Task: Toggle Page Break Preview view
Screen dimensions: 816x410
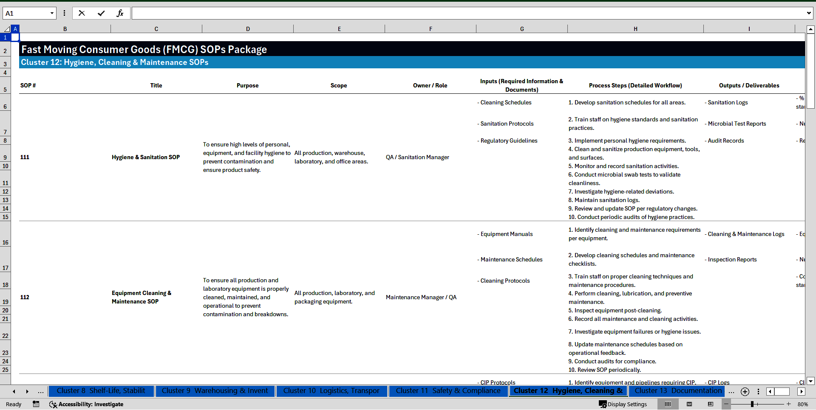Action: tap(711, 404)
